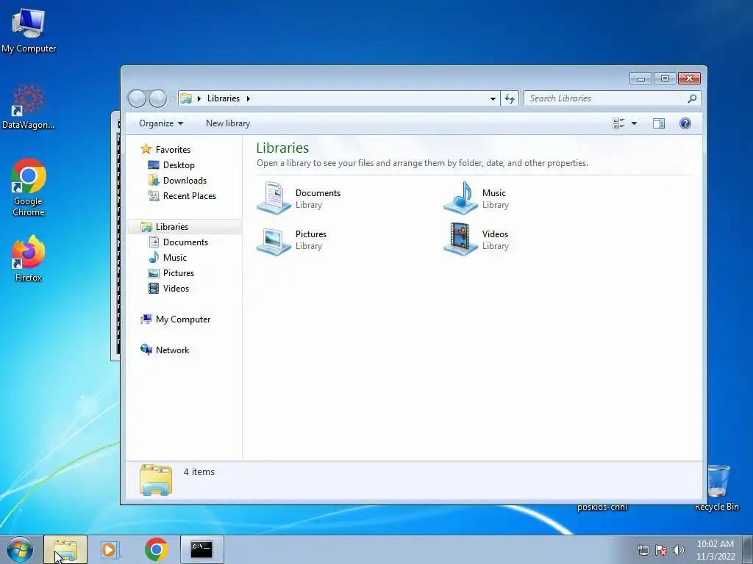Viewport: 753px width, 564px height.
Task: Switch to Command Prompt taskbar button
Action: pyautogui.click(x=201, y=549)
